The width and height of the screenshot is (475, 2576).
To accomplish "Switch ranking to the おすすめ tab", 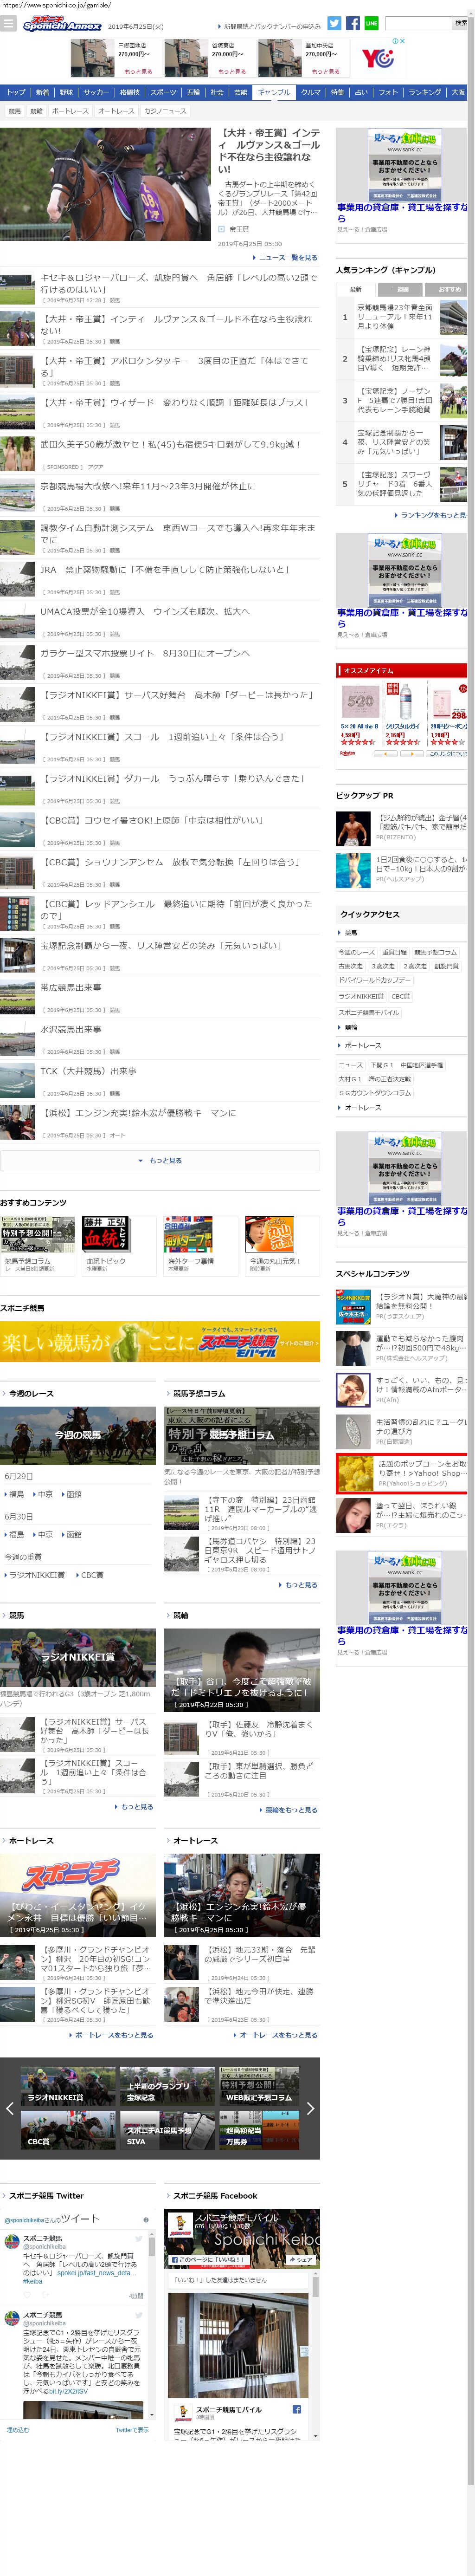I will (449, 289).
